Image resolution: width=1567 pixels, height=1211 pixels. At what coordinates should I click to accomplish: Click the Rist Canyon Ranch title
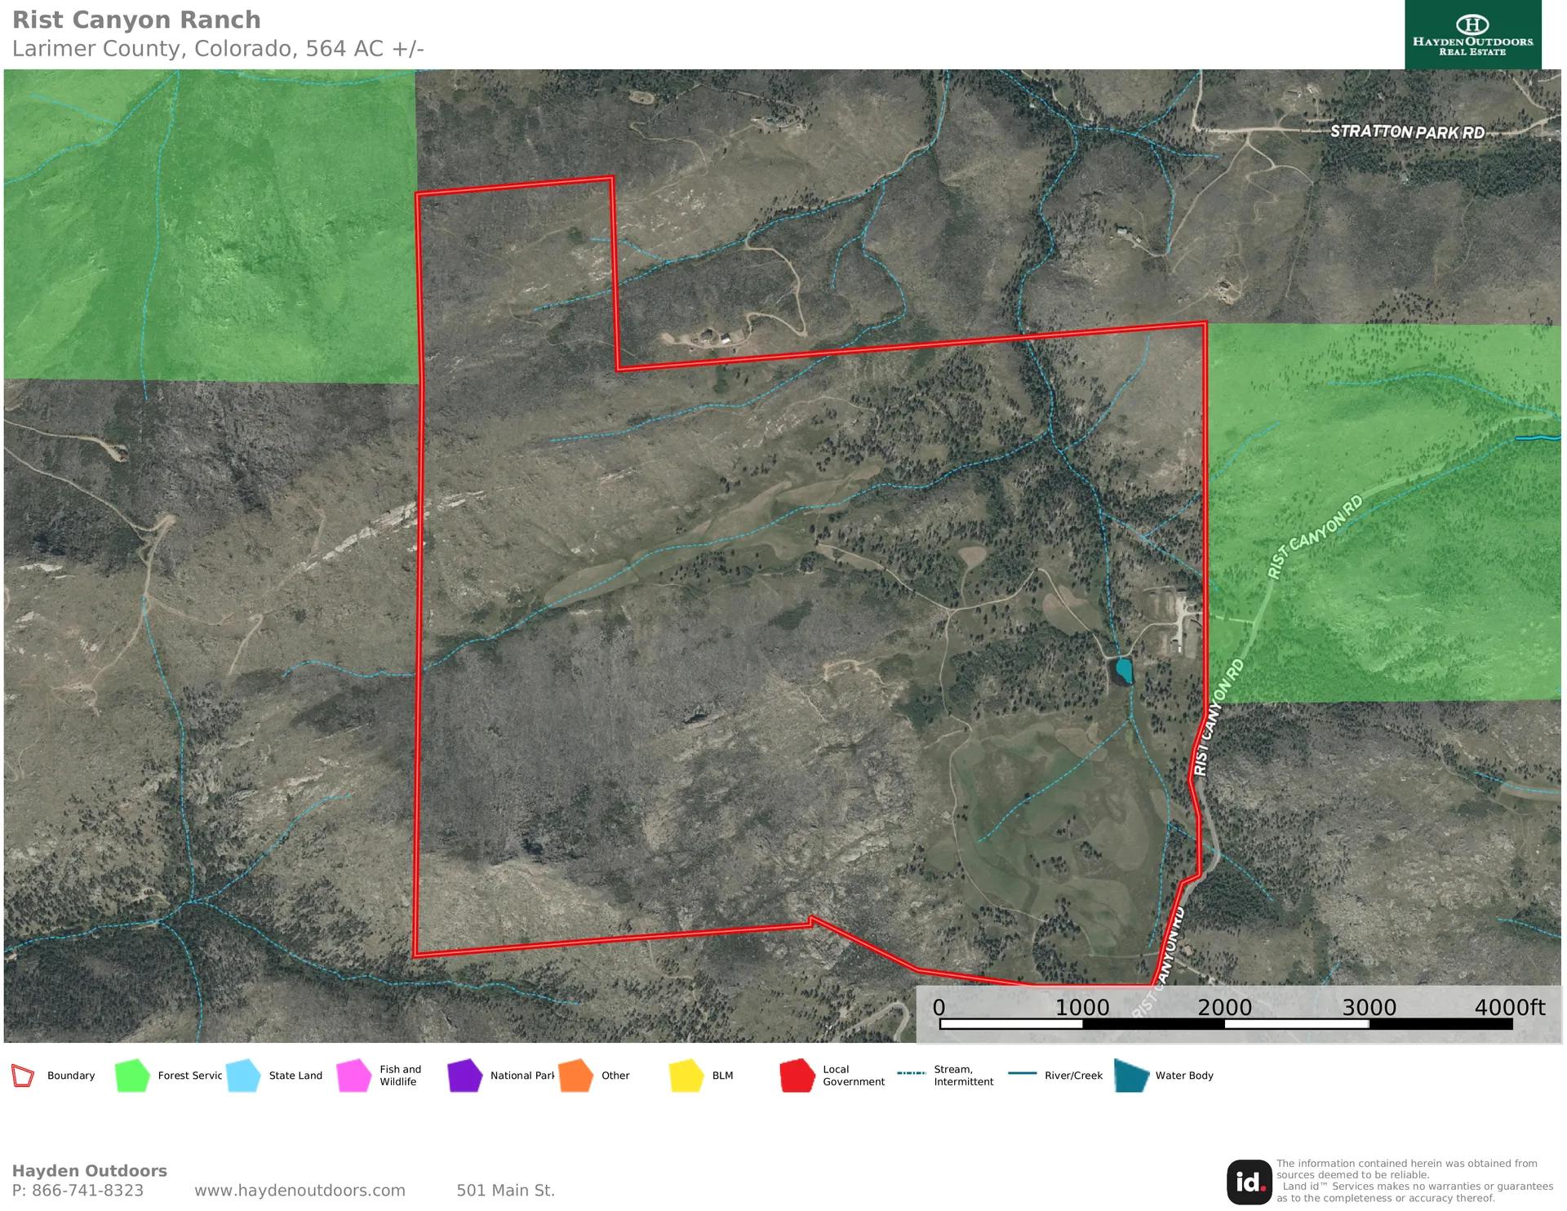click(136, 20)
